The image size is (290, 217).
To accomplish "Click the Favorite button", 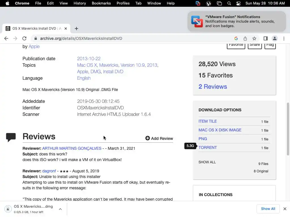I will click(236, 46).
